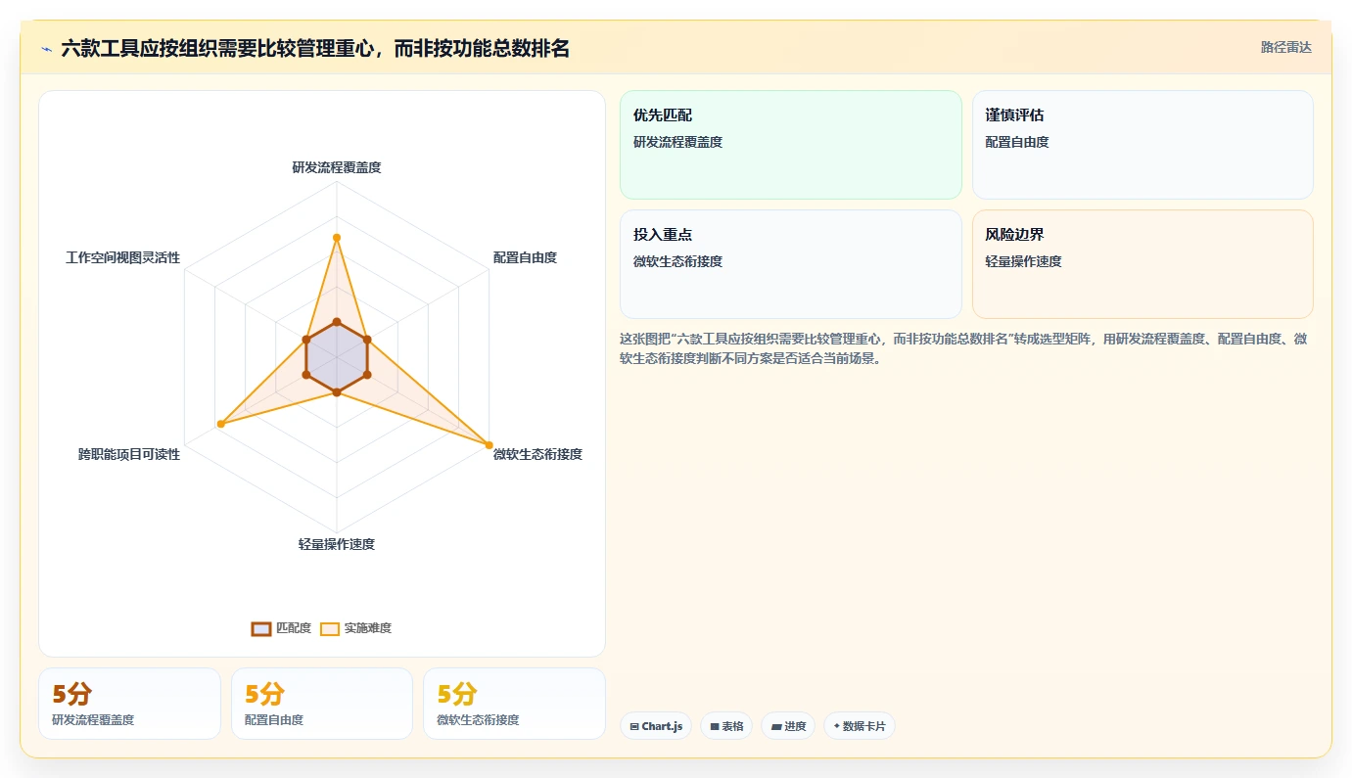The width and height of the screenshot is (1352, 778).
Task: Open the 投入重点 card
Action: pos(791,264)
